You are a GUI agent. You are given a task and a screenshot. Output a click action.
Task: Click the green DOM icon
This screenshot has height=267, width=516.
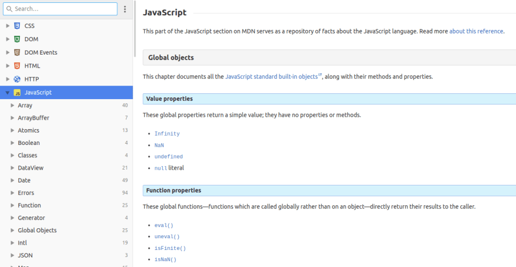click(17, 39)
